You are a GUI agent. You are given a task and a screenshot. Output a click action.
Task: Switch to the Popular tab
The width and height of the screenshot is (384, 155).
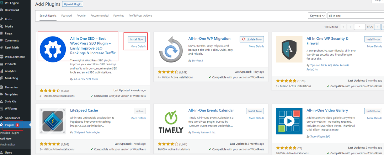tap(81, 16)
